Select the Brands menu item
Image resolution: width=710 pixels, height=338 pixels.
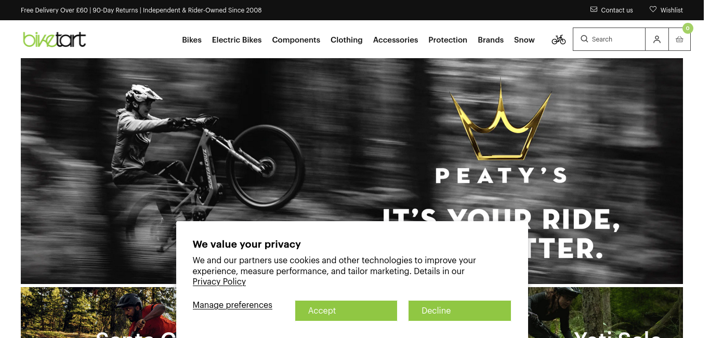coord(491,40)
